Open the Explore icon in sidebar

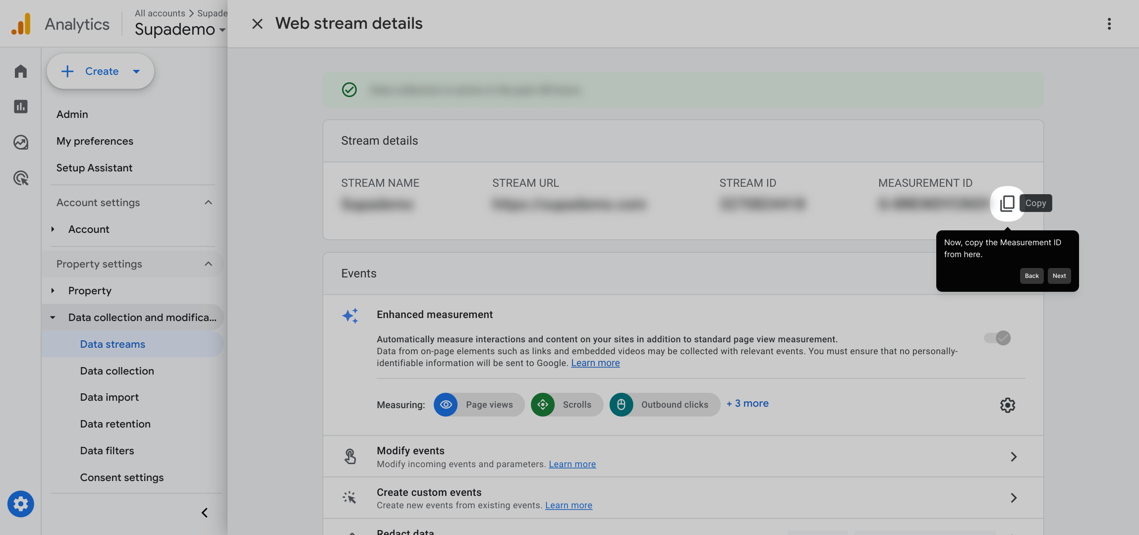coord(20,143)
